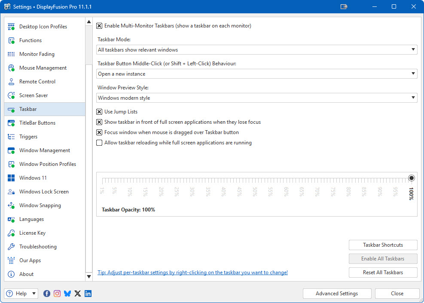The width and height of the screenshot is (424, 303).
Task: Expand the Help button dropdown arrow
Action: 33,293
